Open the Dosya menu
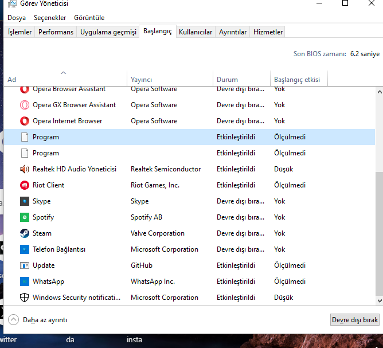Screen dimensions: 383x348 point(17,18)
